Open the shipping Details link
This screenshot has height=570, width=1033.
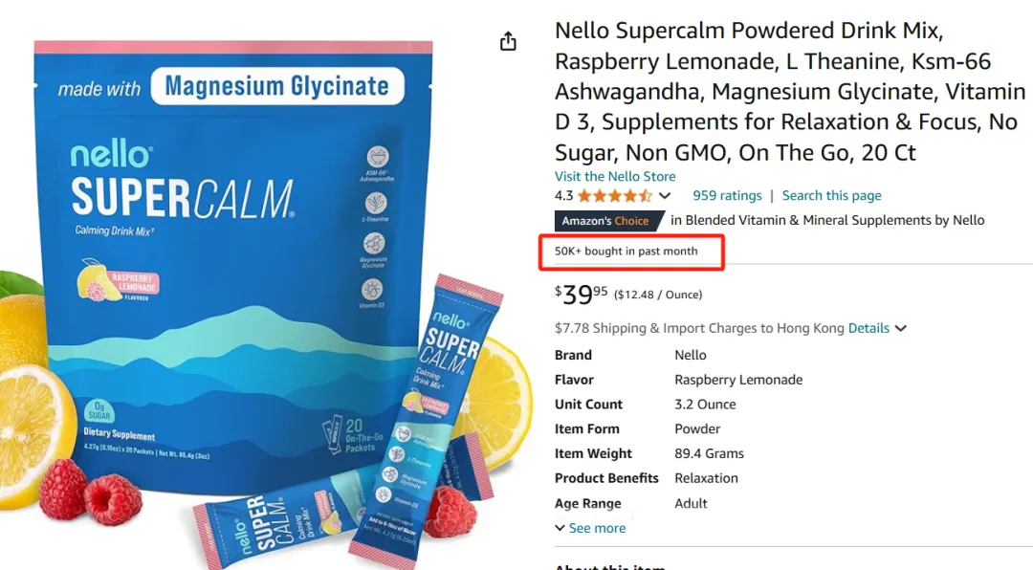pyautogui.click(x=868, y=328)
